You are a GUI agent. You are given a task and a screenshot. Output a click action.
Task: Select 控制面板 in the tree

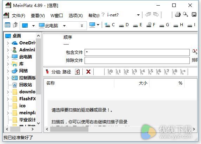[24, 78]
